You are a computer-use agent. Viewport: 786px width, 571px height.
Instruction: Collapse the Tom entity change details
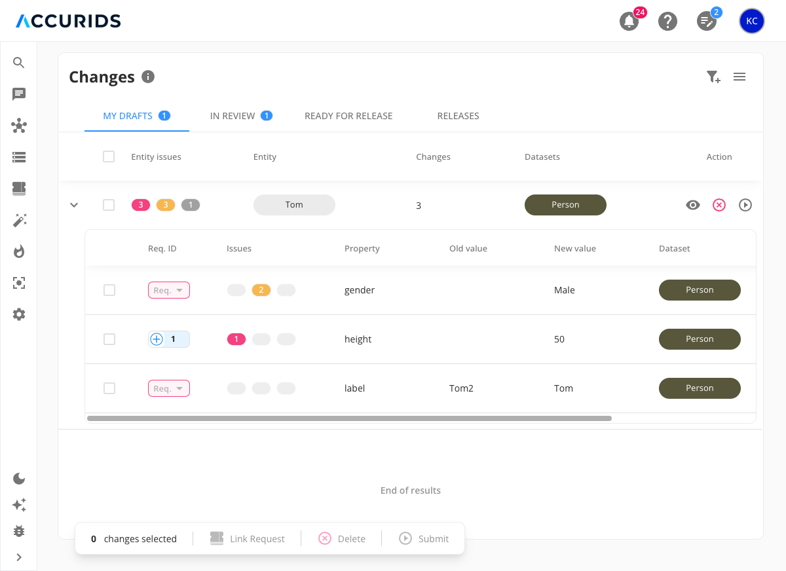tap(73, 204)
